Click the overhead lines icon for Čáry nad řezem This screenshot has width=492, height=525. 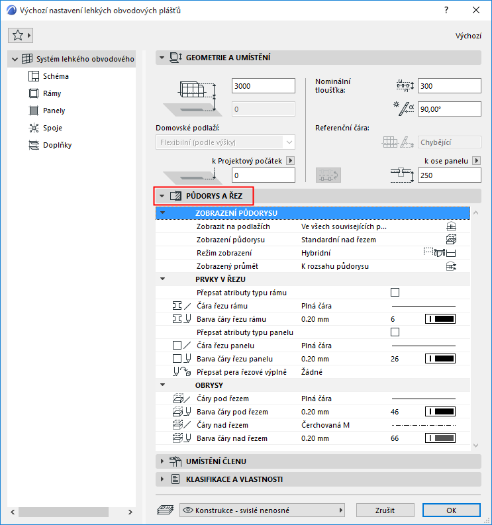181,425
